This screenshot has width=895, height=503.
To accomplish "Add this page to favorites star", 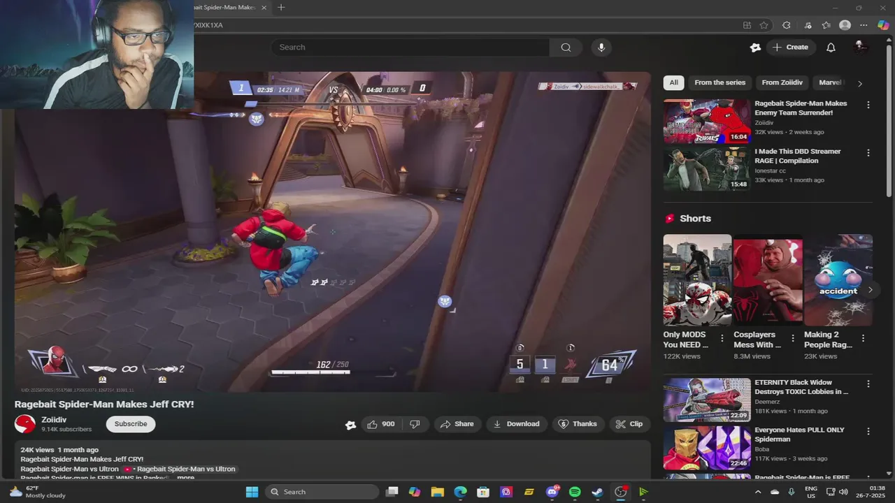I will coord(764,25).
